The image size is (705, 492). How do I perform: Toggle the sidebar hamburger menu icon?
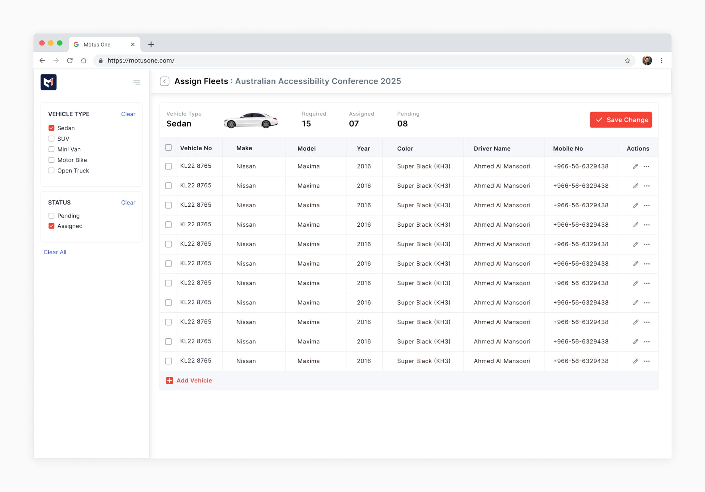pyautogui.click(x=137, y=82)
